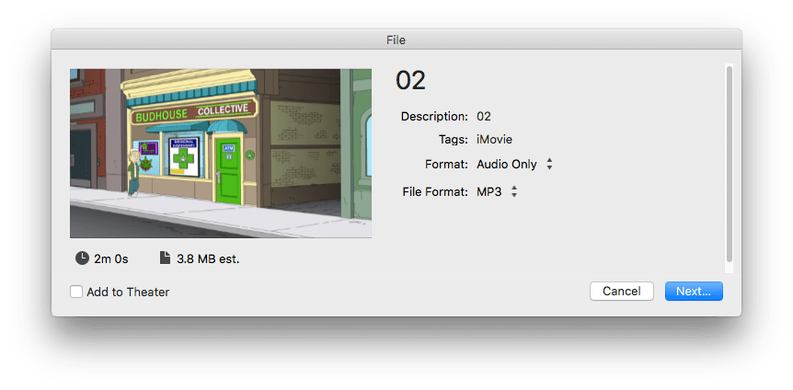The height and width of the screenshot is (390, 793).
Task: Click the clock duration icon
Action: (84, 258)
